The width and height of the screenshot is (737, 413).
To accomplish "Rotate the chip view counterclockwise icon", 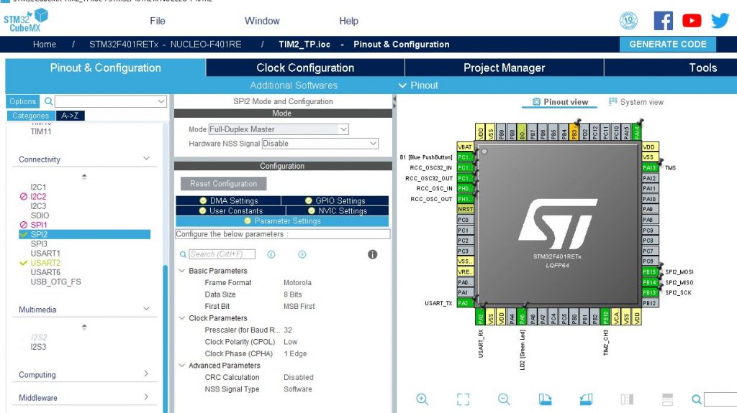I will 586,399.
